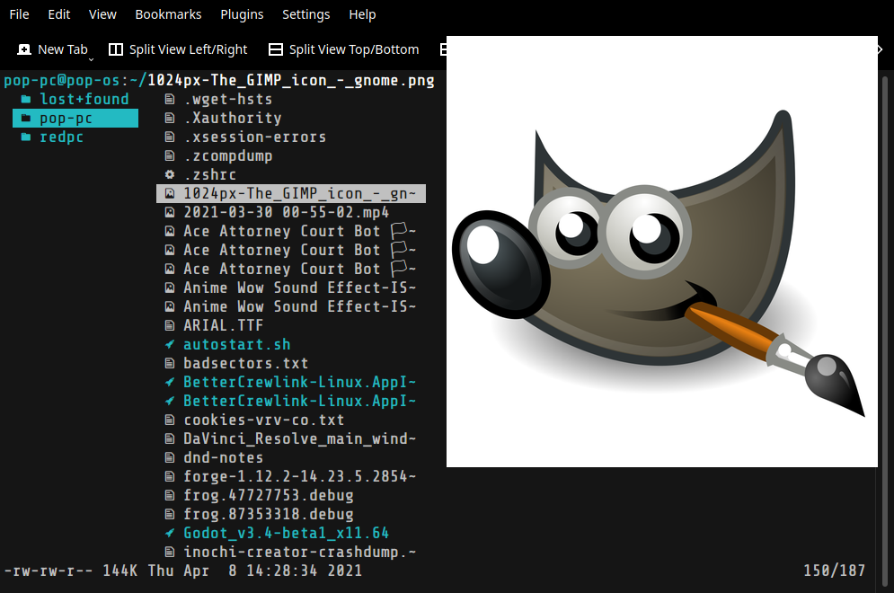The width and height of the screenshot is (894, 593).
Task: Click document icon beside badsectors.txt
Action: (169, 363)
